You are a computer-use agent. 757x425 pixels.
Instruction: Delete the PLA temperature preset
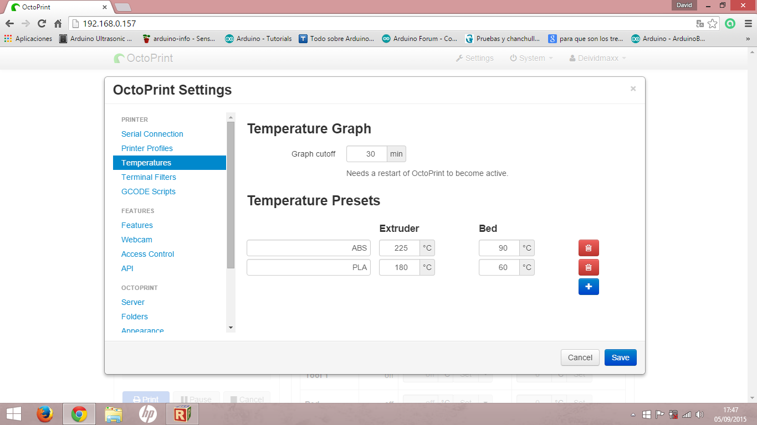(x=589, y=267)
